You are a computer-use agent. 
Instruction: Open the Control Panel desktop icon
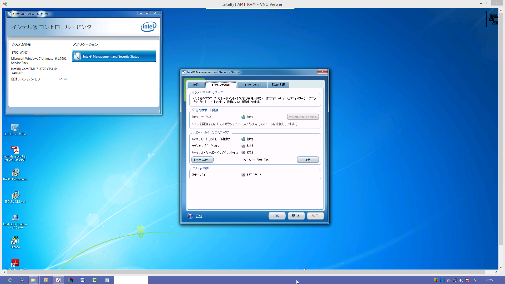click(15, 128)
